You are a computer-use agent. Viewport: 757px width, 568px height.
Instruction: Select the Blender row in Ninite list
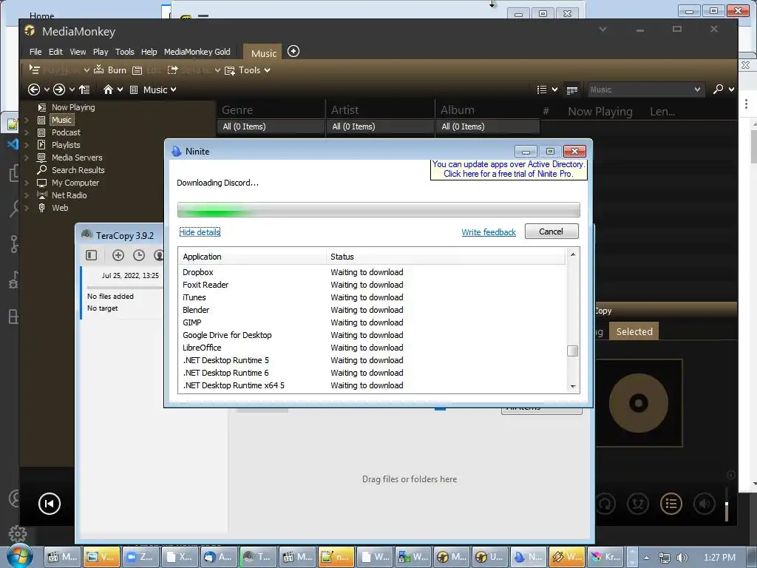(x=372, y=310)
